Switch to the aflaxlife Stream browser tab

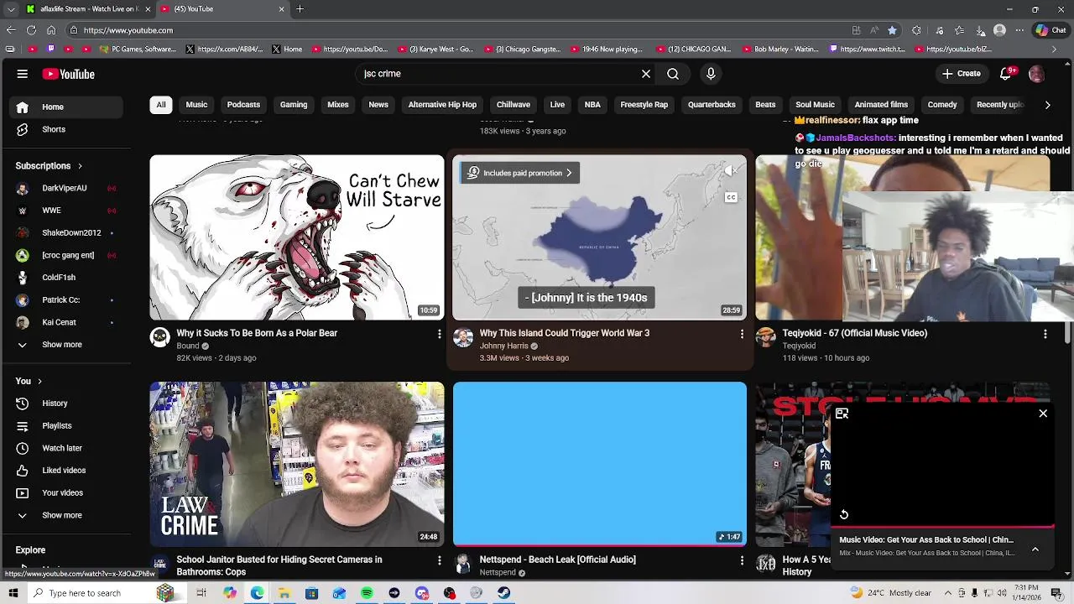coord(88,9)
